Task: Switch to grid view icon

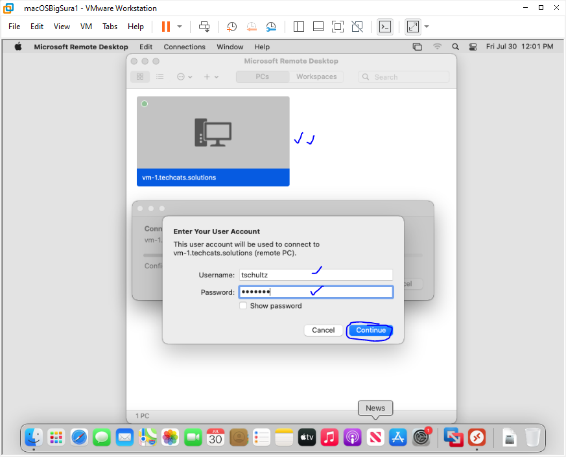Action: pyautogui.click(x=140, y=76)
